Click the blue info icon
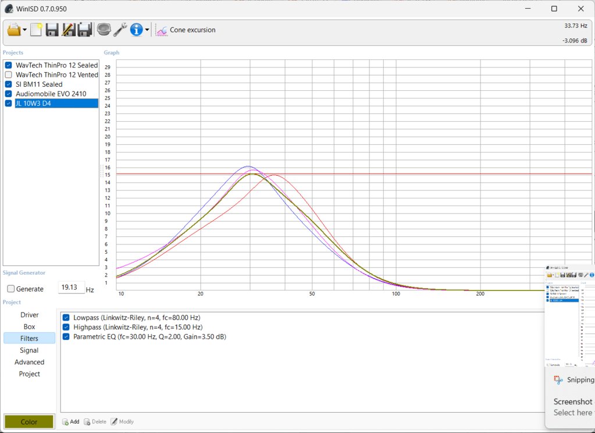The image size is (595, 433). [x=136, y=30]
